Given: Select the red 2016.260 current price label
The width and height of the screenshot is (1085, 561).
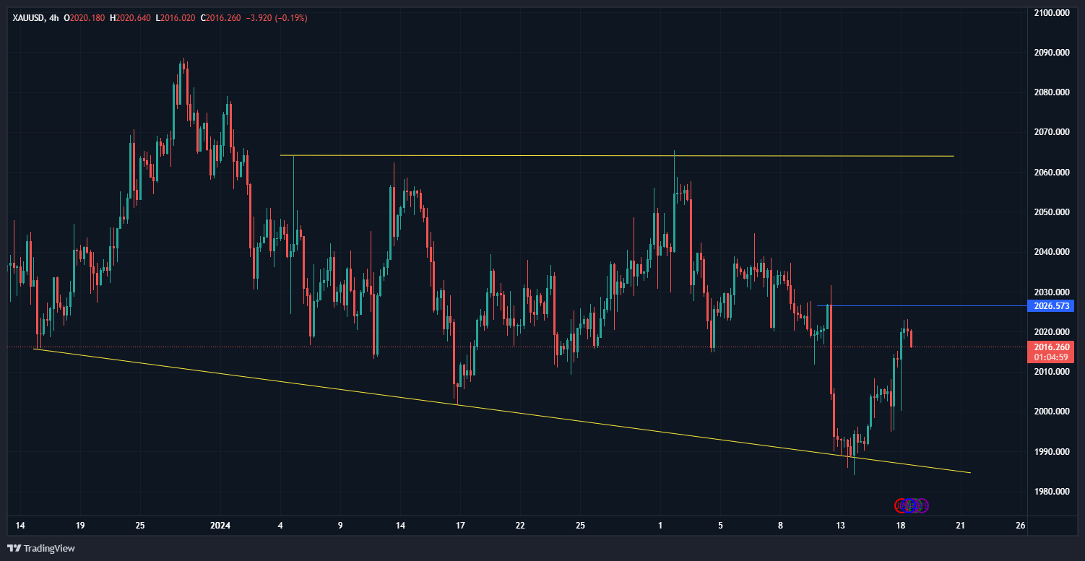Looking at the screenshot, I should (1050, 347).
